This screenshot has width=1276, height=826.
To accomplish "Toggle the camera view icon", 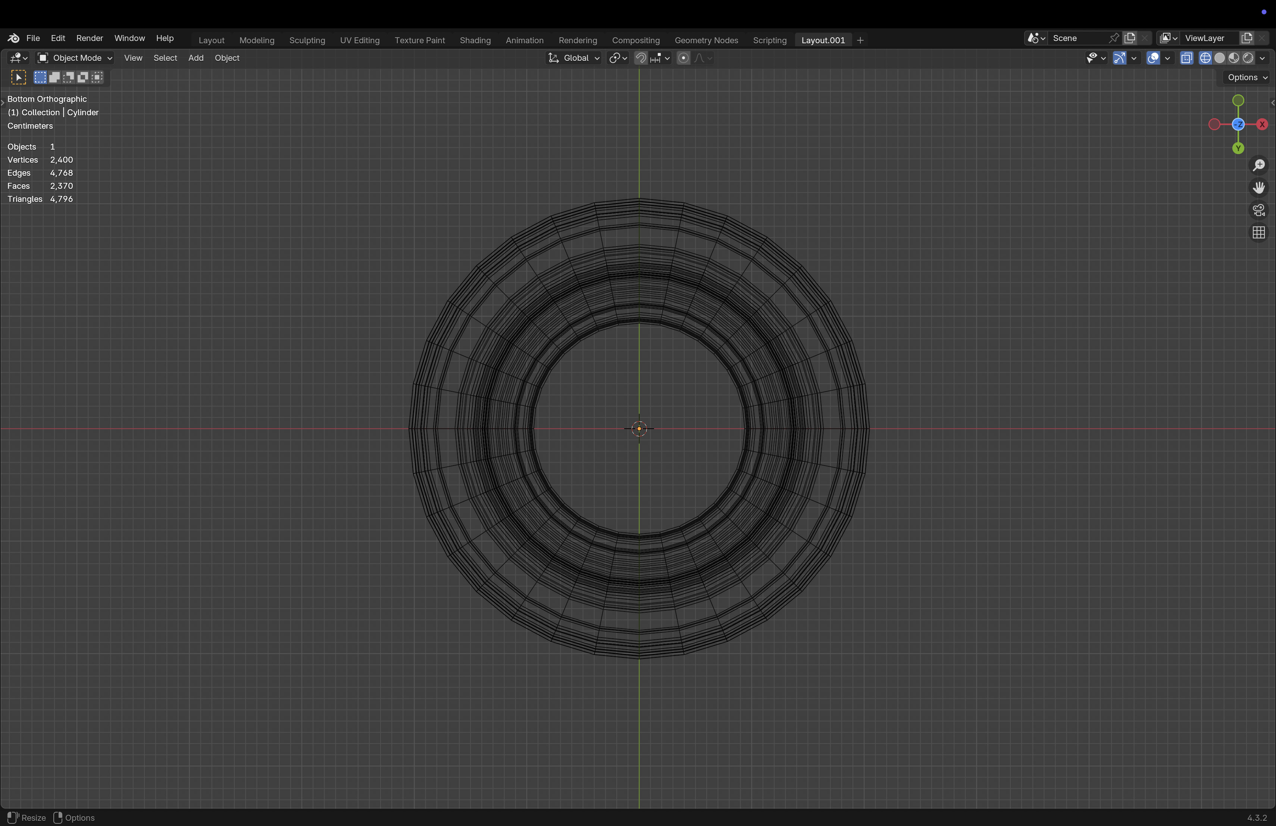I will click(1258, 210).
